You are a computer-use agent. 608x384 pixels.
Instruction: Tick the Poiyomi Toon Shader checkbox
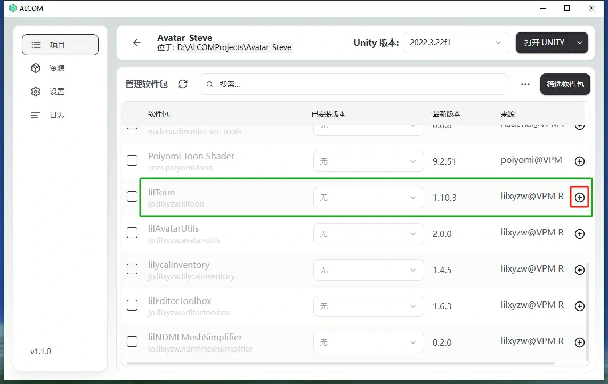[x=132, y=161]
